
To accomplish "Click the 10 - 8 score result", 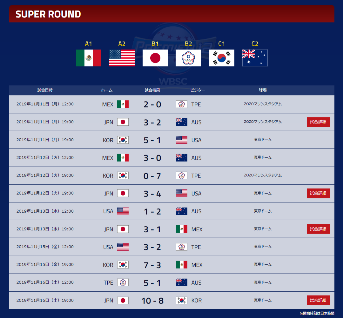I will click(x=152, y=301).
